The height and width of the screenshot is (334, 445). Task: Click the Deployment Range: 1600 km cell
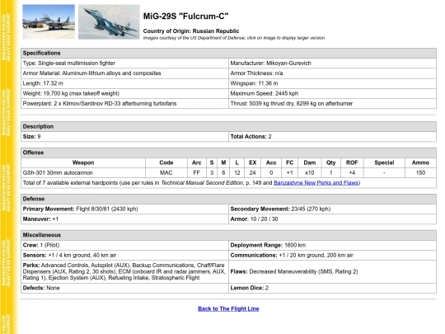point(332,245)
